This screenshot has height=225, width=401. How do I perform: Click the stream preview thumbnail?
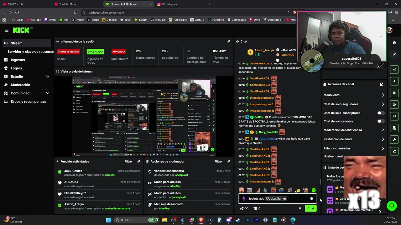[143, 116]
